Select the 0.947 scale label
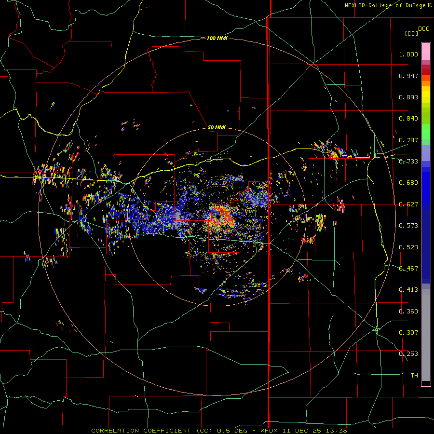This screenshot has height=434, width=434. (408, 76)
